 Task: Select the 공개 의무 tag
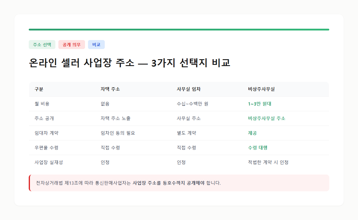[x=72, y=44]
